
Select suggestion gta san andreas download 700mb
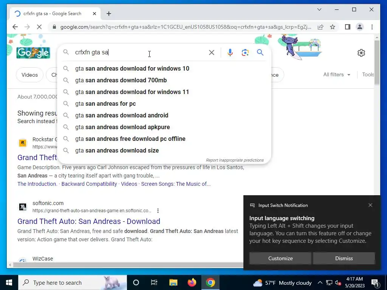click(164, 80)
